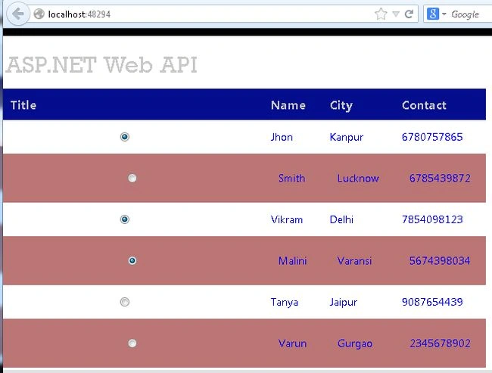Click the name Varun
The height and width of the screenshot is (373, 492).
pyautogui.click(x=292, y=343)
